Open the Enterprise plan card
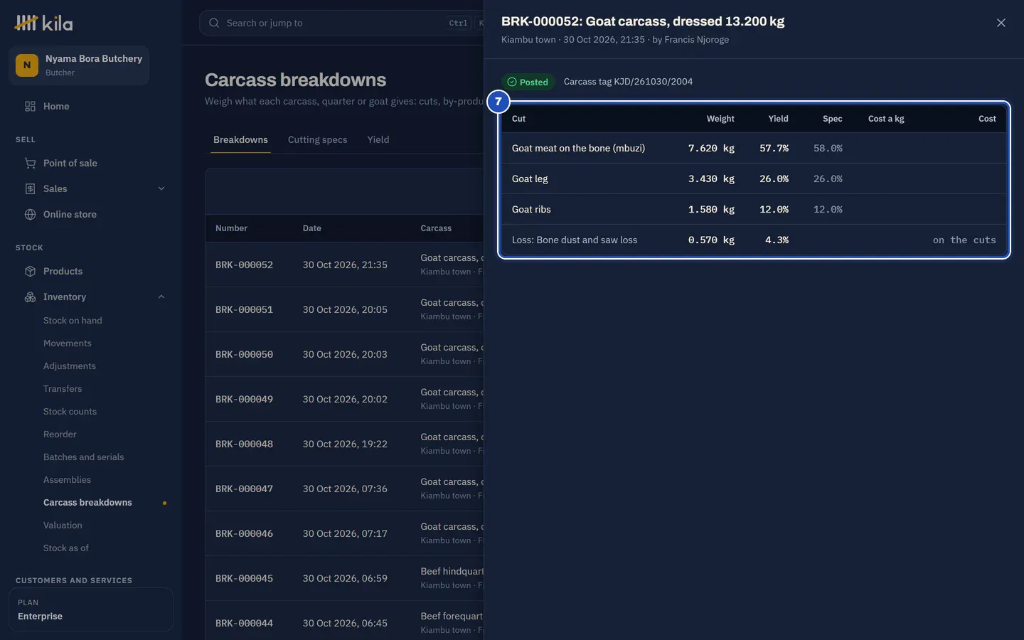 (91, 609)
